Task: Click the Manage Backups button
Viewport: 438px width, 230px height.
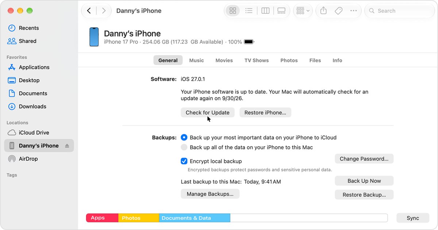Action: [x=210, y=194]
